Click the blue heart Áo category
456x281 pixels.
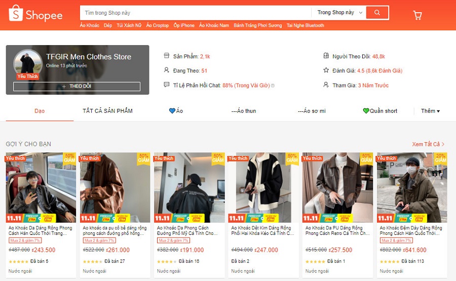176,111
